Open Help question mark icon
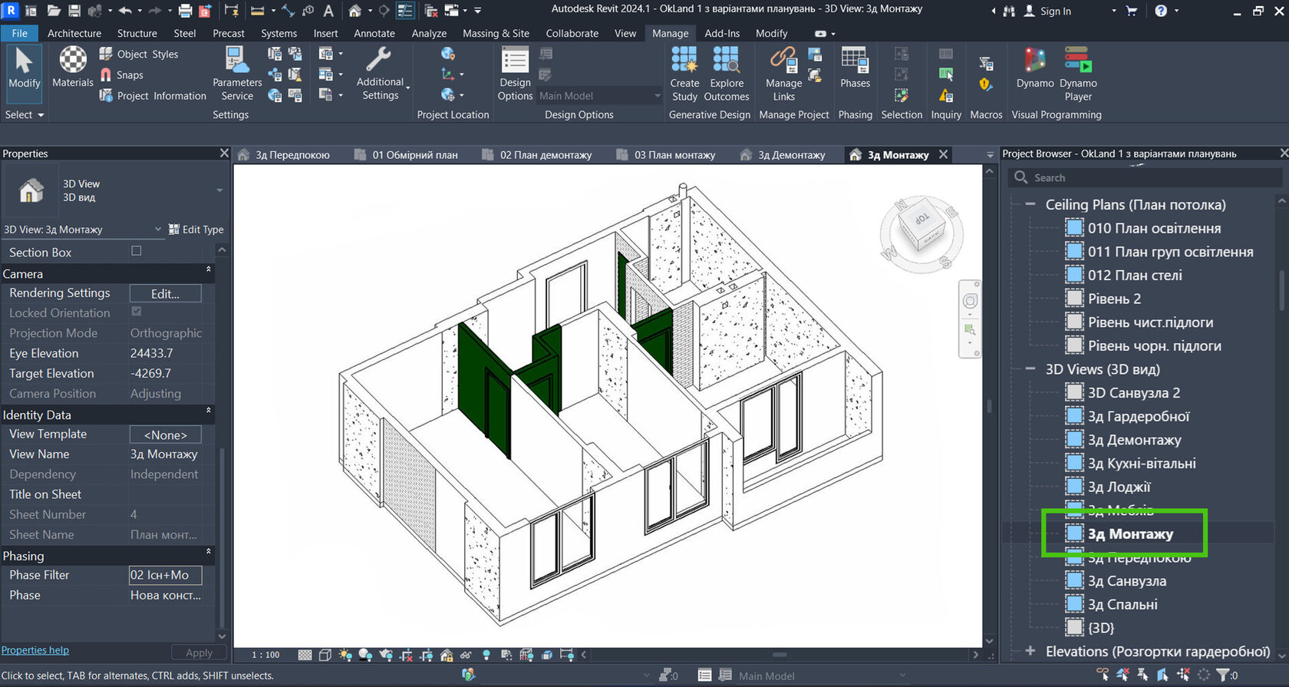Image resolution: width=1289 pixels, height=687 pixels. tap(1161, 11)
